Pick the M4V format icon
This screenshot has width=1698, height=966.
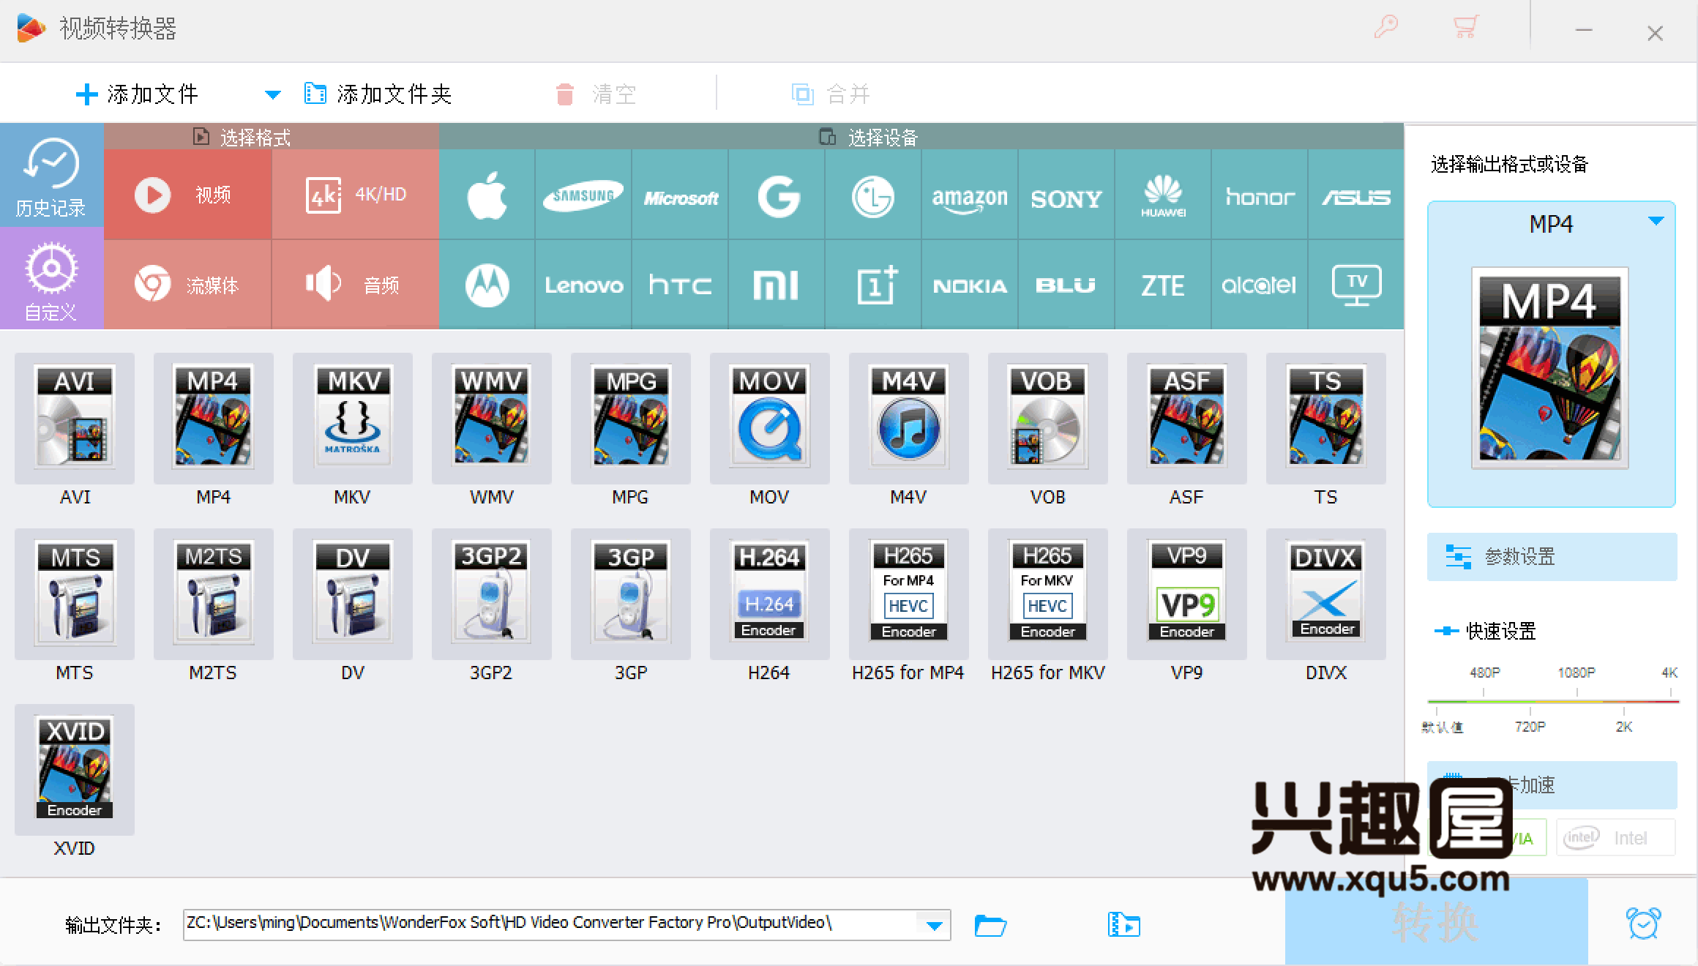tap(909, 418)
